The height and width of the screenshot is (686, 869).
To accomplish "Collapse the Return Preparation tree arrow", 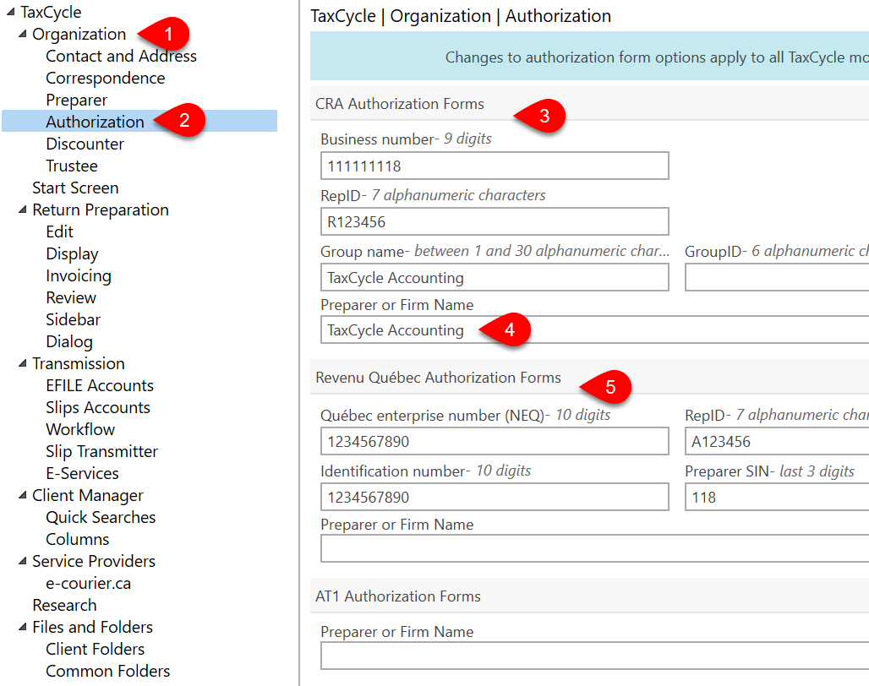I will 22,210.
